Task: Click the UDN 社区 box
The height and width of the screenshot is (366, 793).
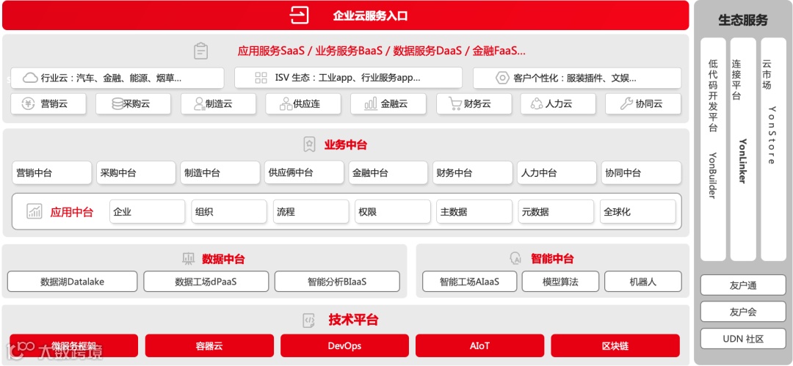Action: tap(743, 339)
